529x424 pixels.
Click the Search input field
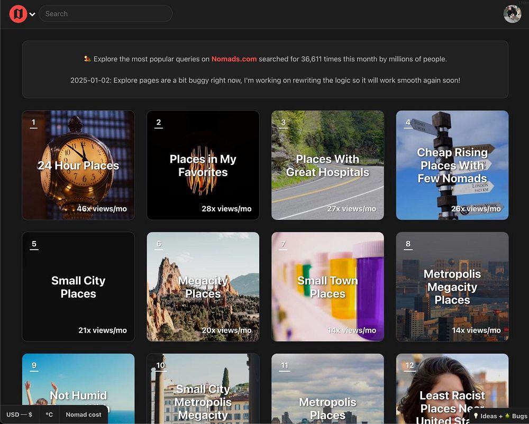106,14
